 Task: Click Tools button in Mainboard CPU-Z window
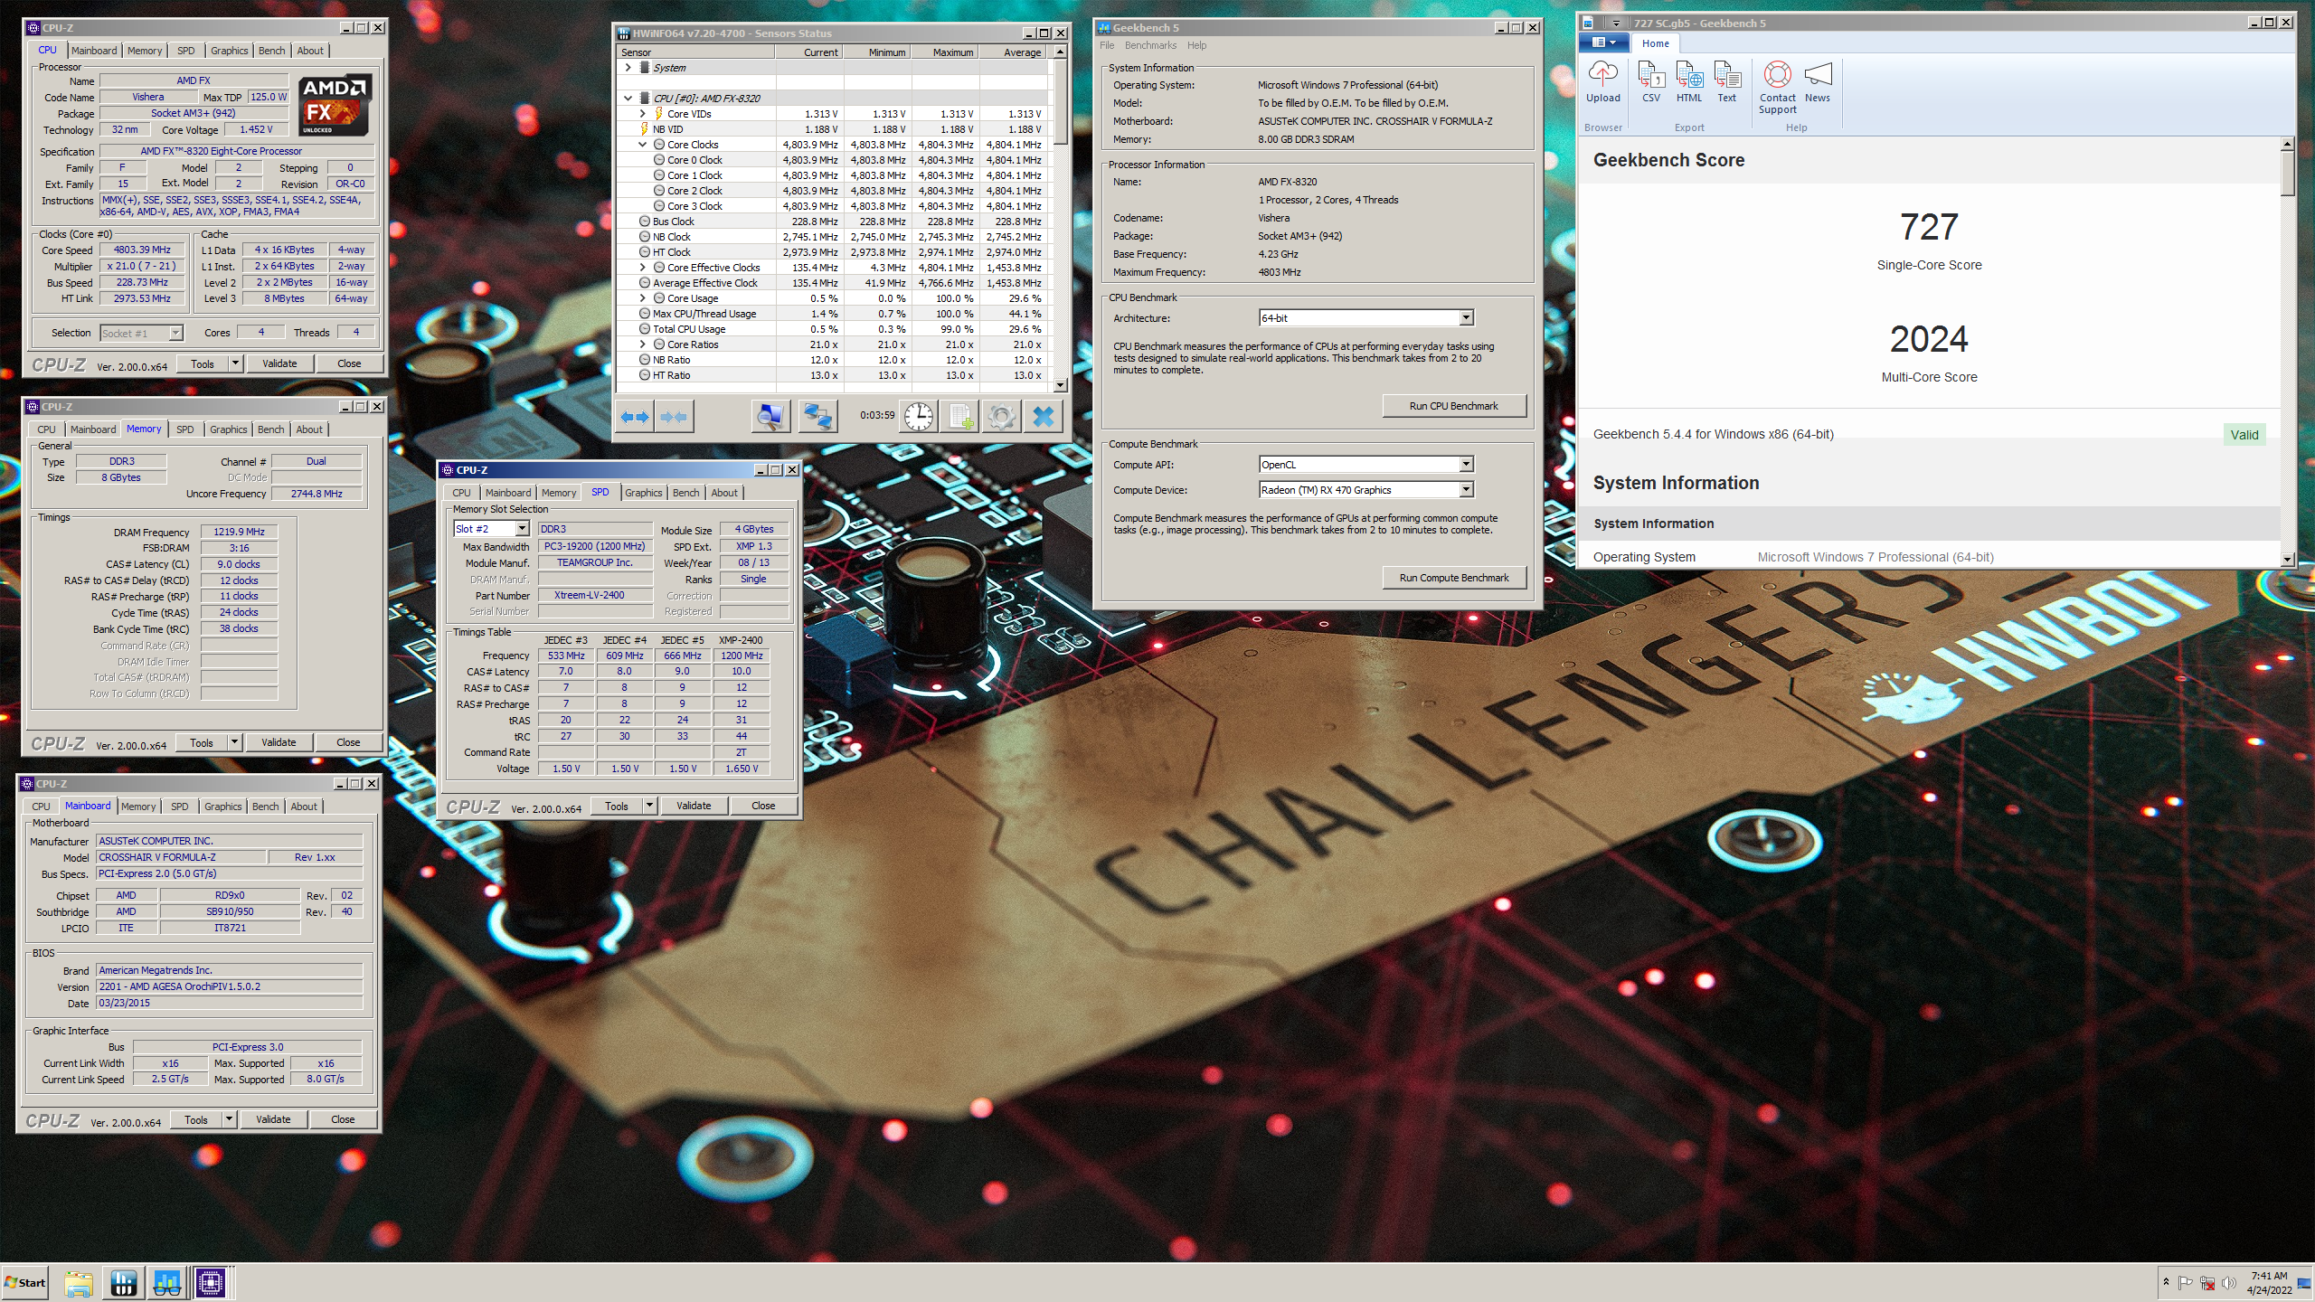pyautogui.click(x=196, y=1119)
